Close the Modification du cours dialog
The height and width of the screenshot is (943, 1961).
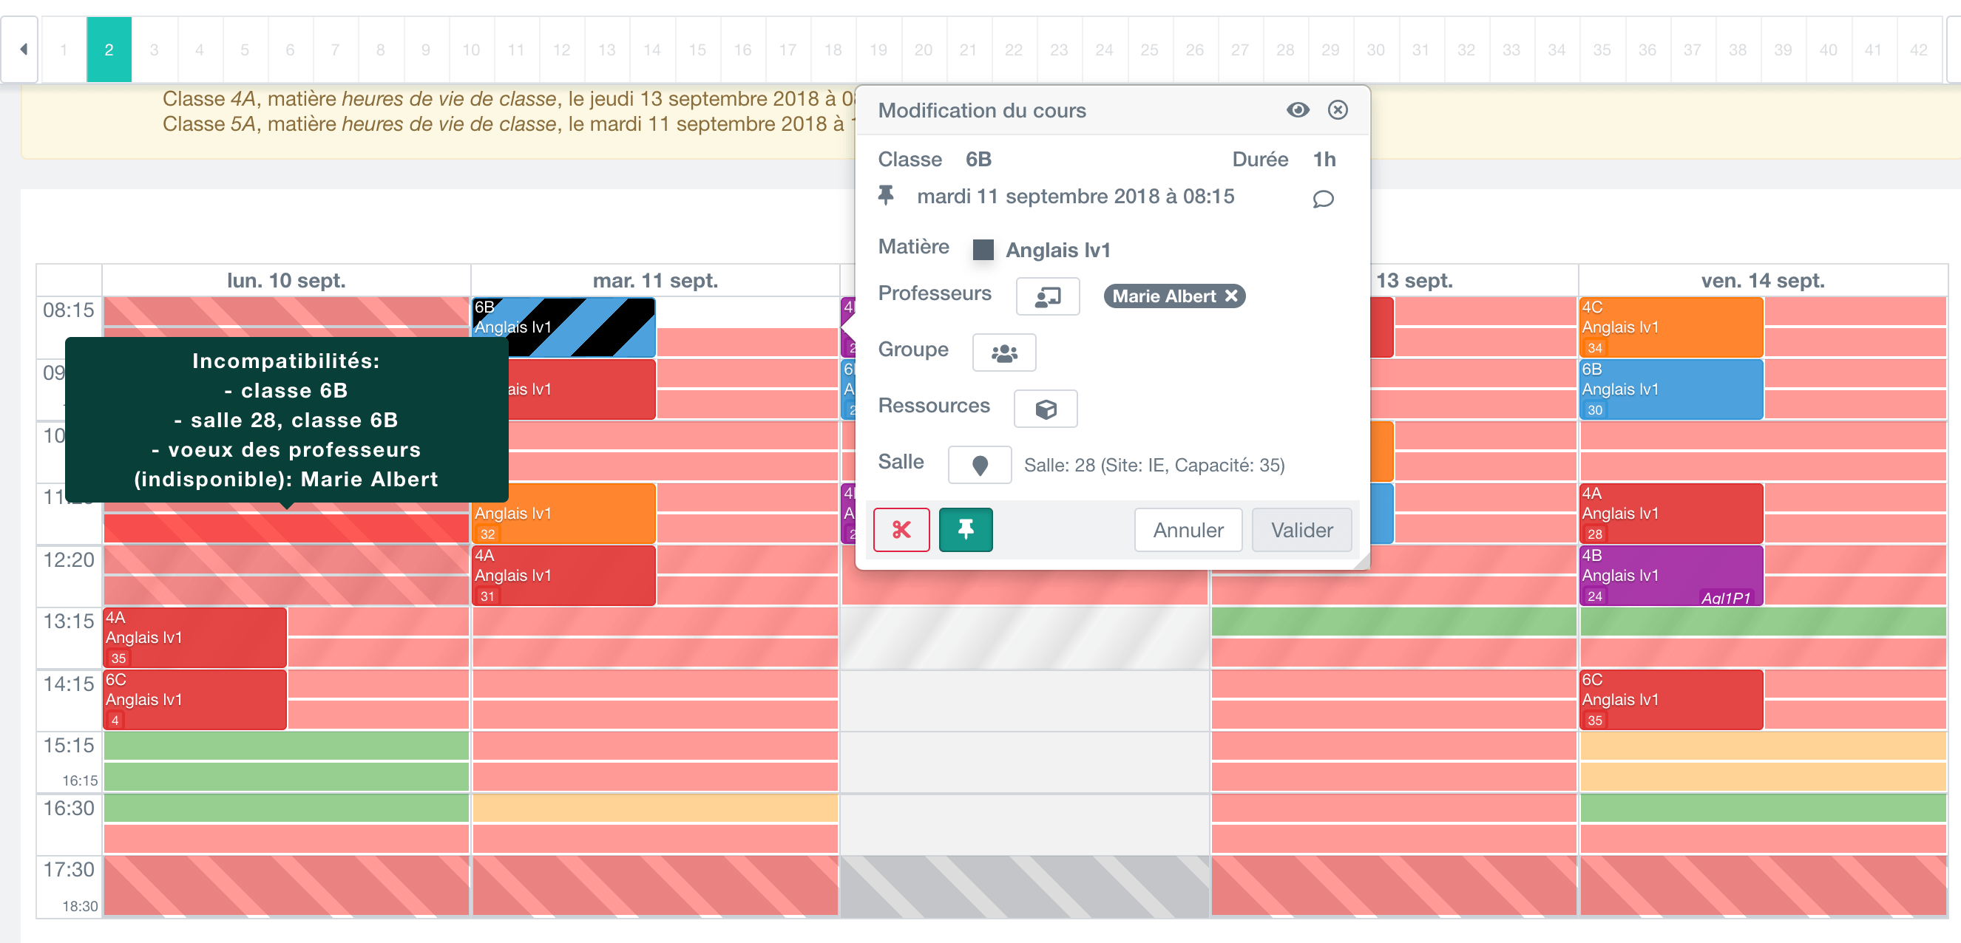tap(1337, 109)
